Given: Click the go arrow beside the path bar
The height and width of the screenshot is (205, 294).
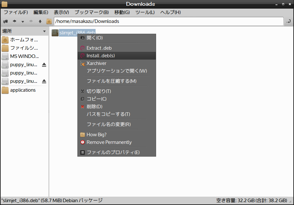Looking at the screenshot, I should (289, 21).
